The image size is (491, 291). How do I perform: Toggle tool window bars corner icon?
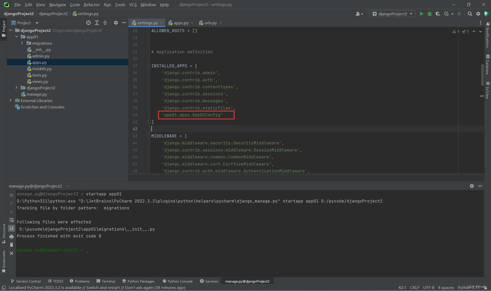[4, 288]
